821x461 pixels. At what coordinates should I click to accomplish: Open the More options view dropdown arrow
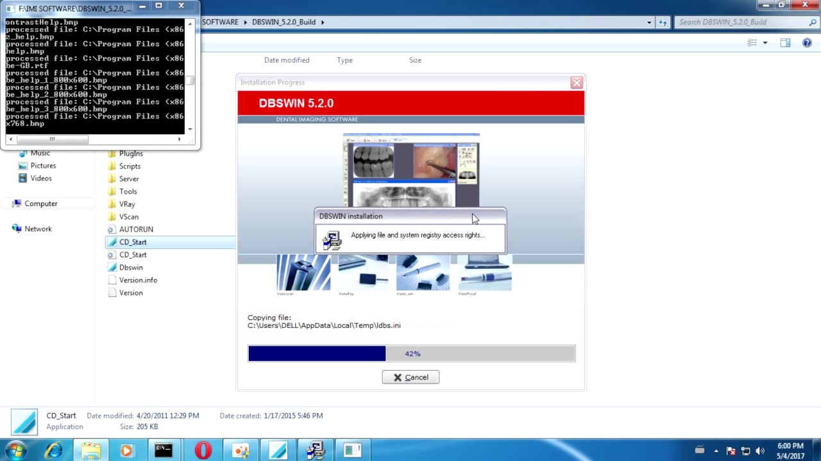coord(765,43)
